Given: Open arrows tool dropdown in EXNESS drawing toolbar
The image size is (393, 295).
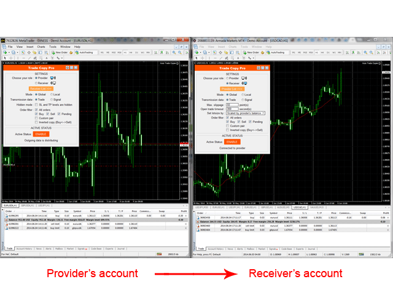Looking at the screenshot, I should [62, 58].
